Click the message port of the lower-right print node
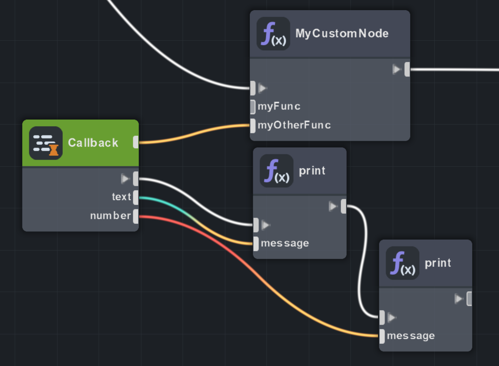The height and width of the screenshot is (366, 499). (382, 336)
